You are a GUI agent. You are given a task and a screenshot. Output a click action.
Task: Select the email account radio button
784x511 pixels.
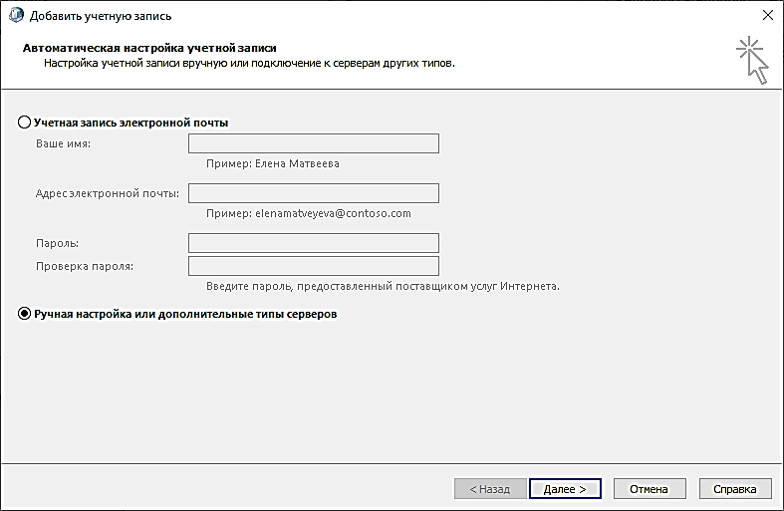pos(24,123)
